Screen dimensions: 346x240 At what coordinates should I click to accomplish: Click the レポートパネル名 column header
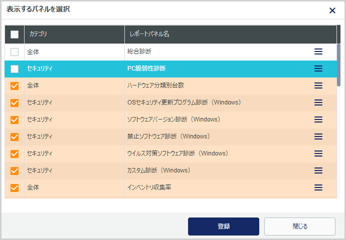pyautogui.click(x=231, y=34)
